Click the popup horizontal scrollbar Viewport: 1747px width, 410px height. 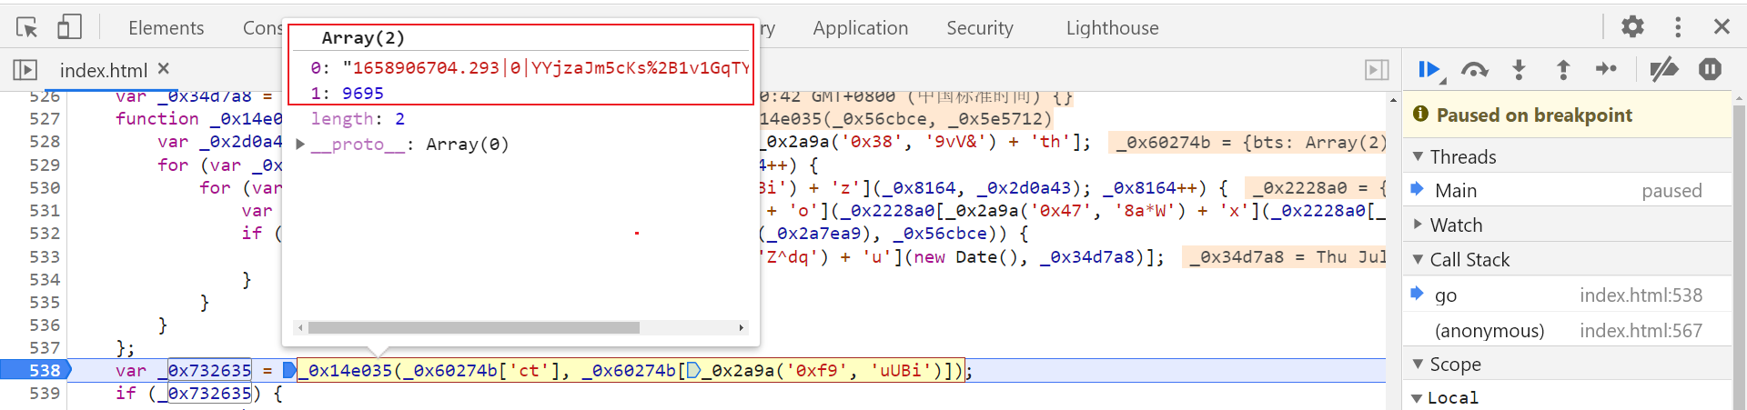pyautogui.click(x=473, y=327)
